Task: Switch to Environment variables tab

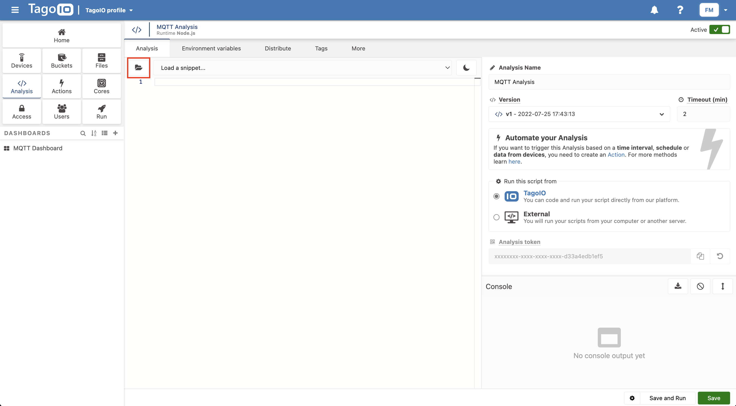Action: [211, 48]
